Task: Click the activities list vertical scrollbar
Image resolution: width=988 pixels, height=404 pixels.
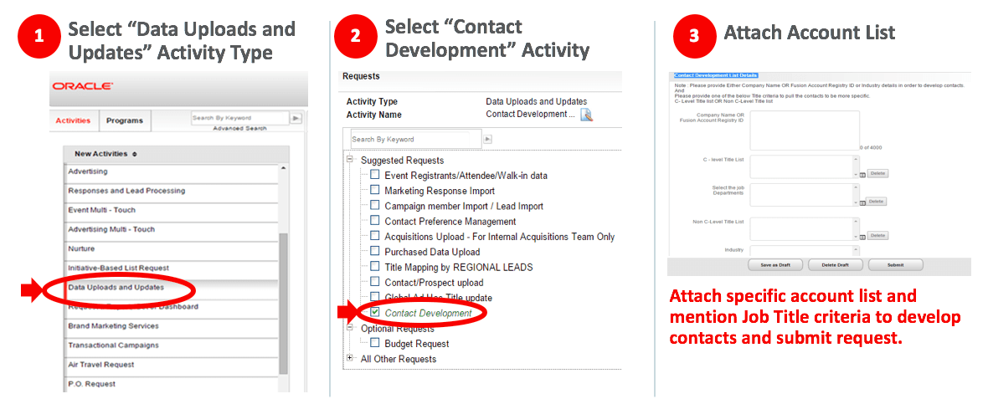Action: click(x=284, y=301)
